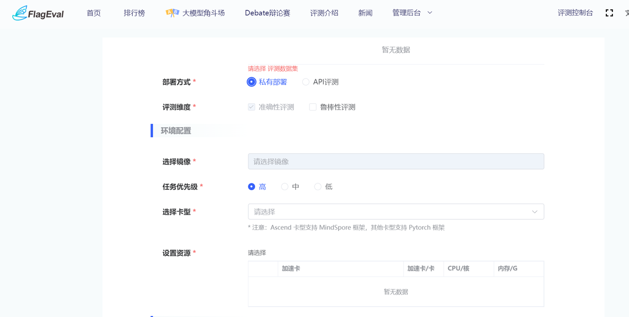Set task priority to 高

[252, 187]
